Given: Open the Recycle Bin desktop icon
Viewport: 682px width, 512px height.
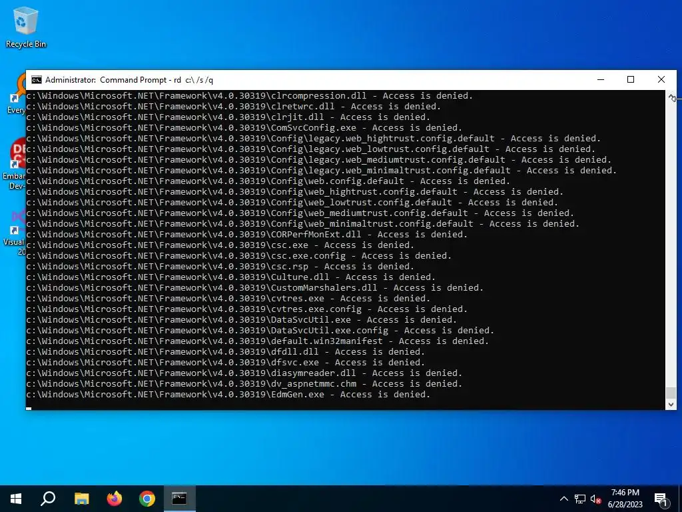Looking at the screenshot, I should pyautogui.click(x=26, y=27).
